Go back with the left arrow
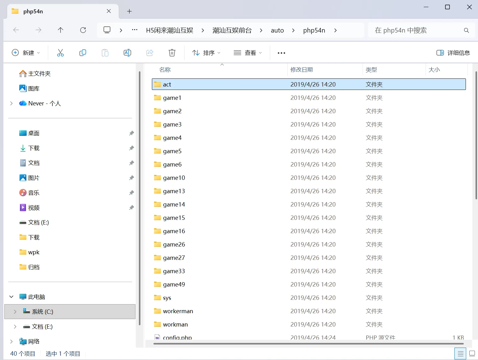The height and width of the screenshot is (360, 478). (16, 30)
